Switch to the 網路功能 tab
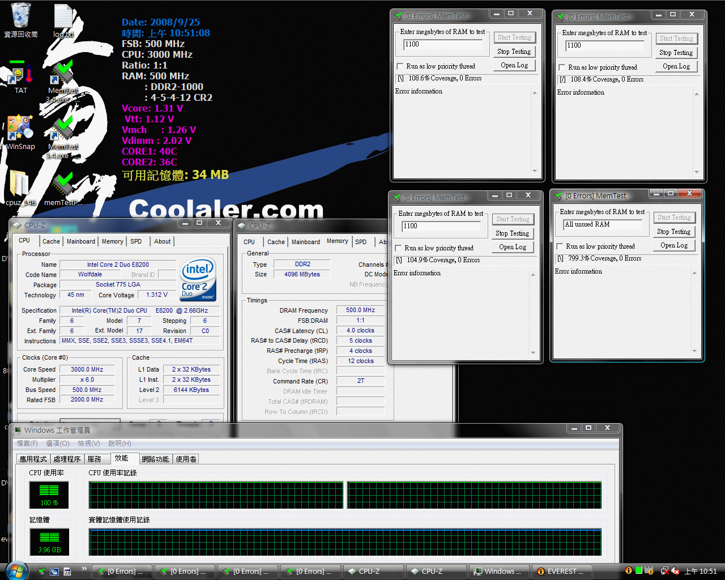This screenshot has height=580, width=725. click(156, 459)
